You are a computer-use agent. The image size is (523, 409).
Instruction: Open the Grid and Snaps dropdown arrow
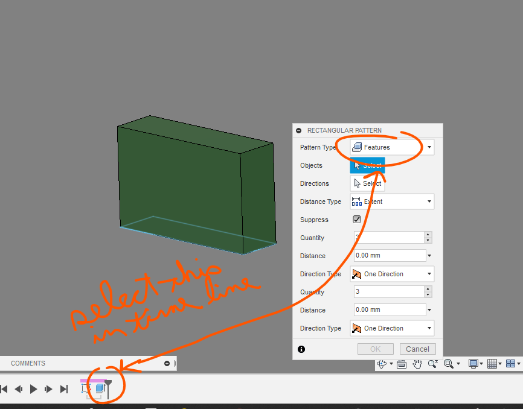(500, 364)
